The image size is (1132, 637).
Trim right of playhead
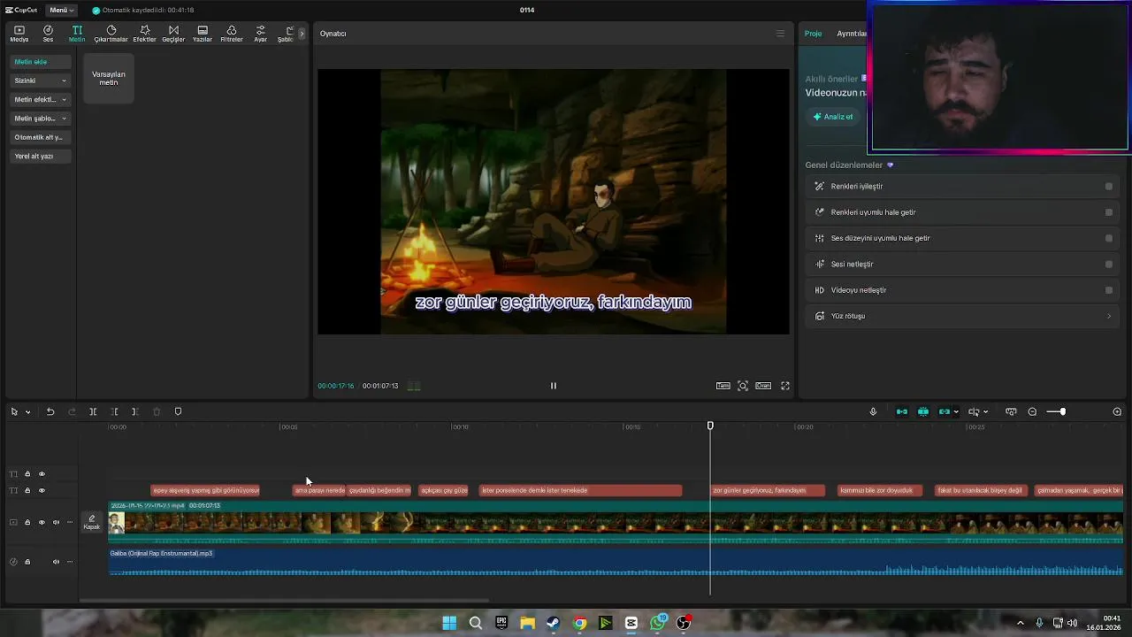pos(134,411)
